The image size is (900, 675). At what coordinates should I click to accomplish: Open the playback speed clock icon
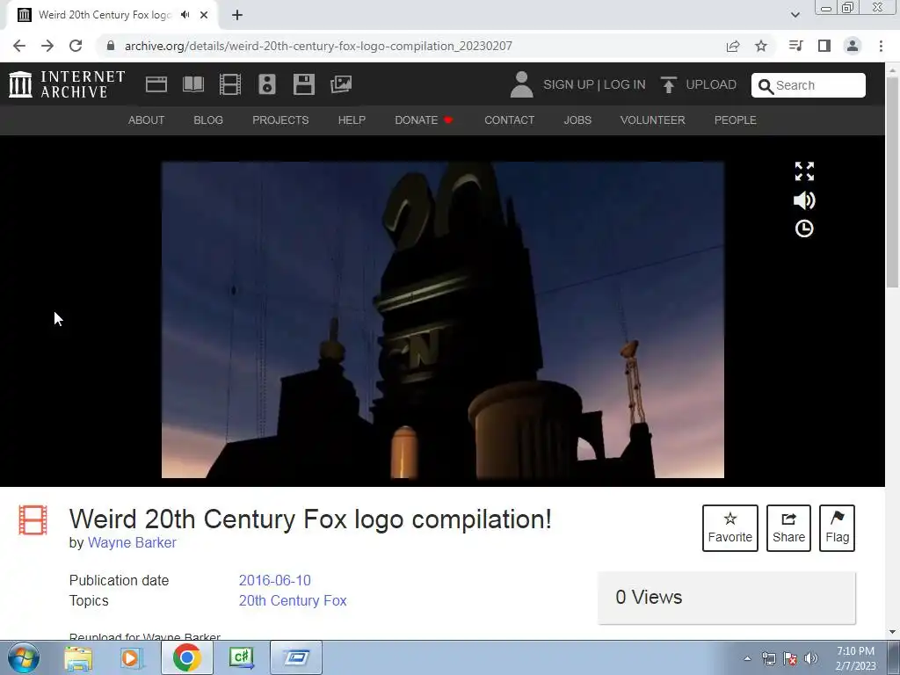(804, 229)
